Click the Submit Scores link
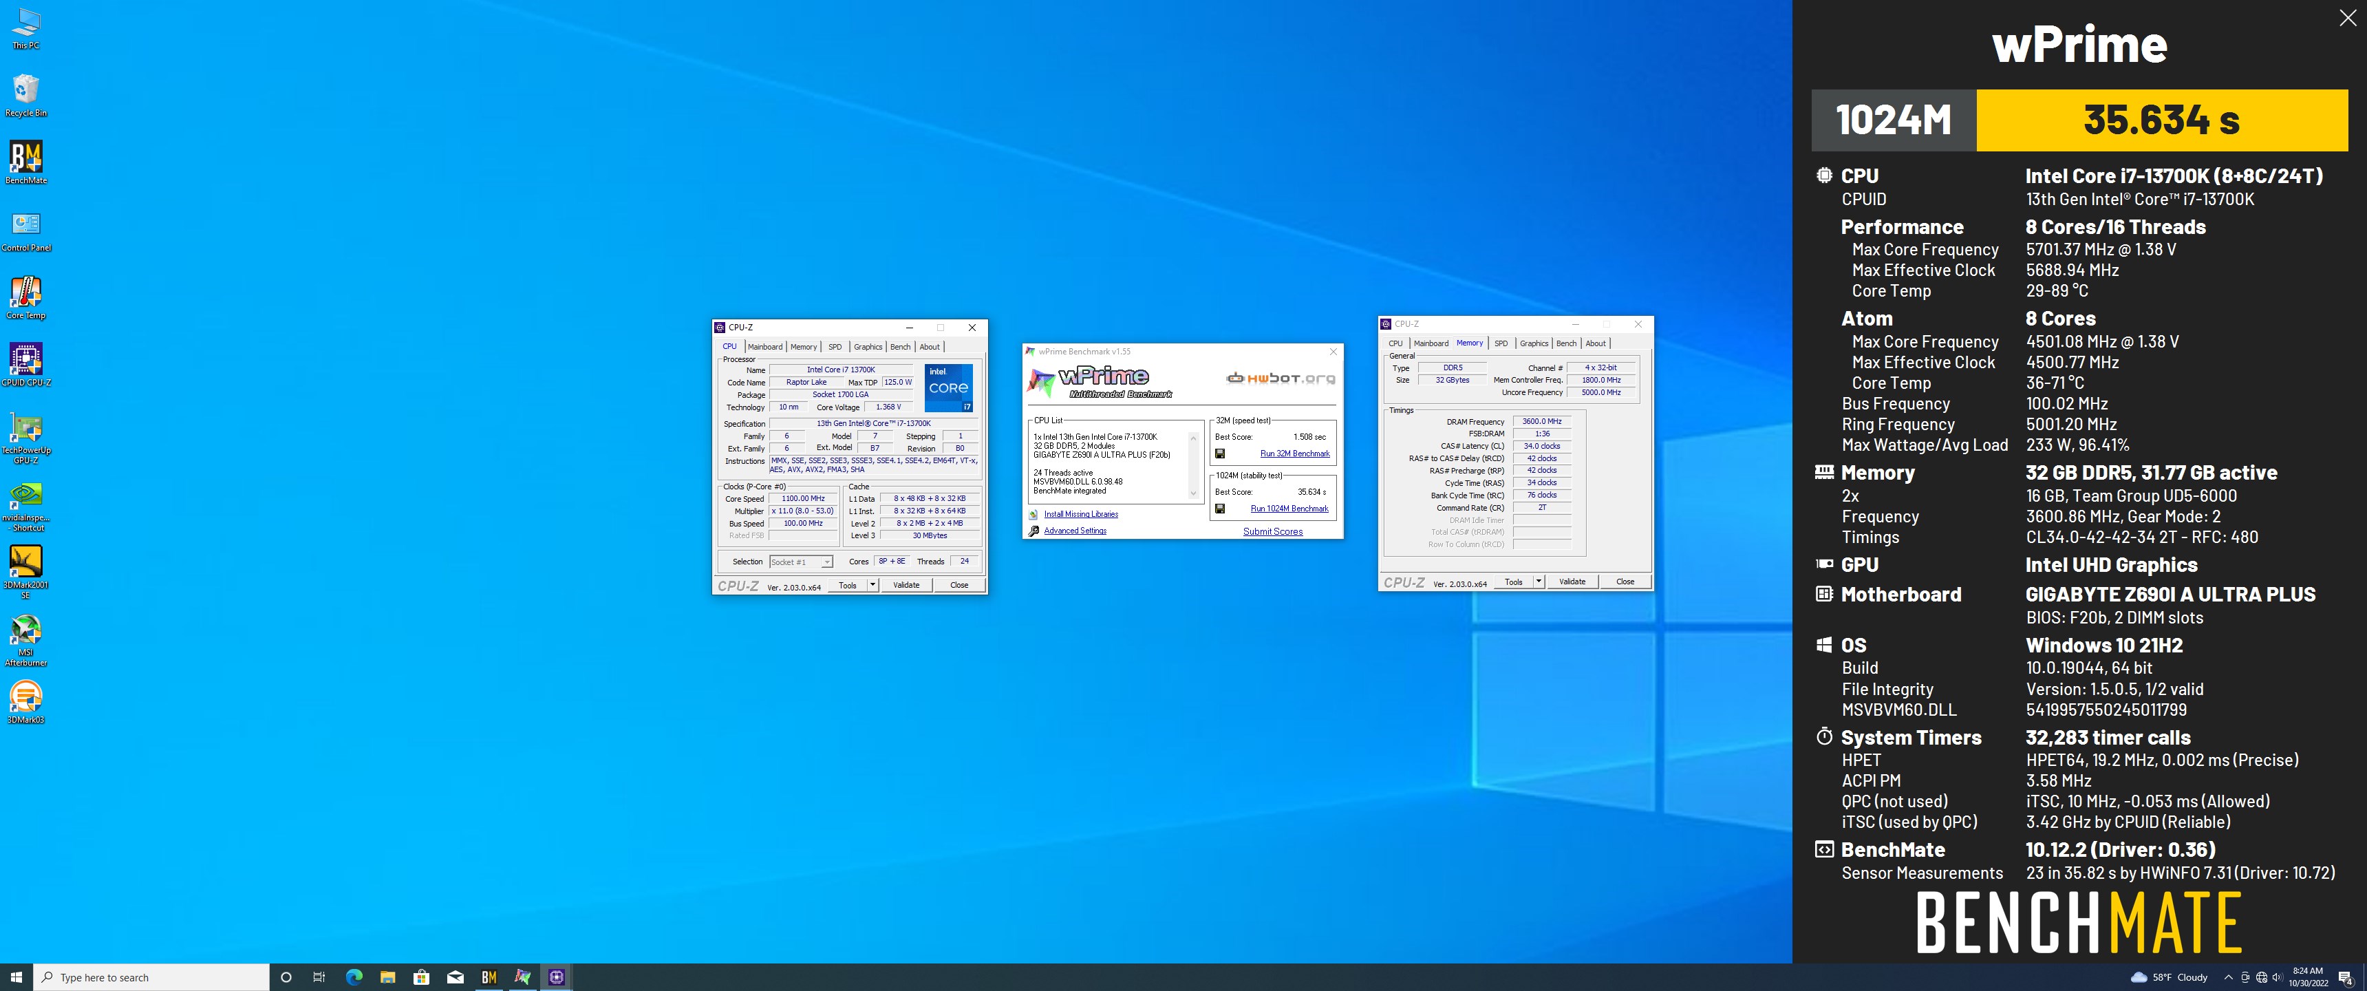 pos(1273,531)
